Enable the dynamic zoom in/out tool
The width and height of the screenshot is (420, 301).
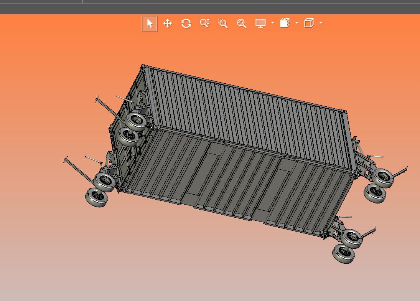tap(205, 23)
